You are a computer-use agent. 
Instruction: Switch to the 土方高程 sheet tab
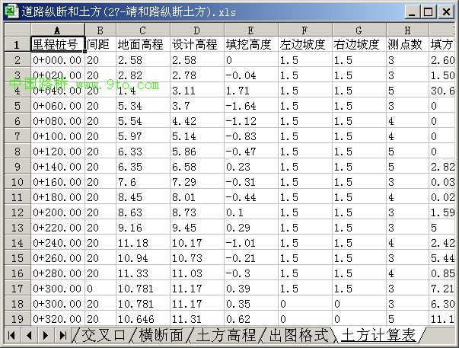click(228, 335)
